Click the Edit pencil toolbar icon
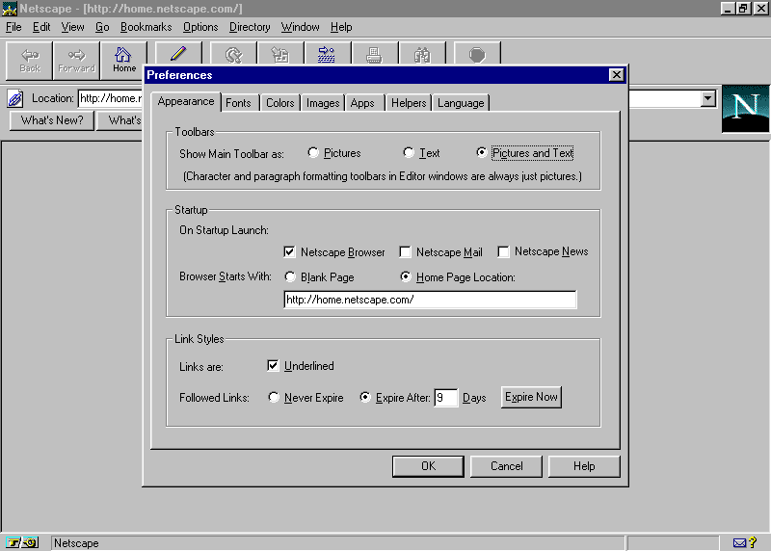 [178, 54]
